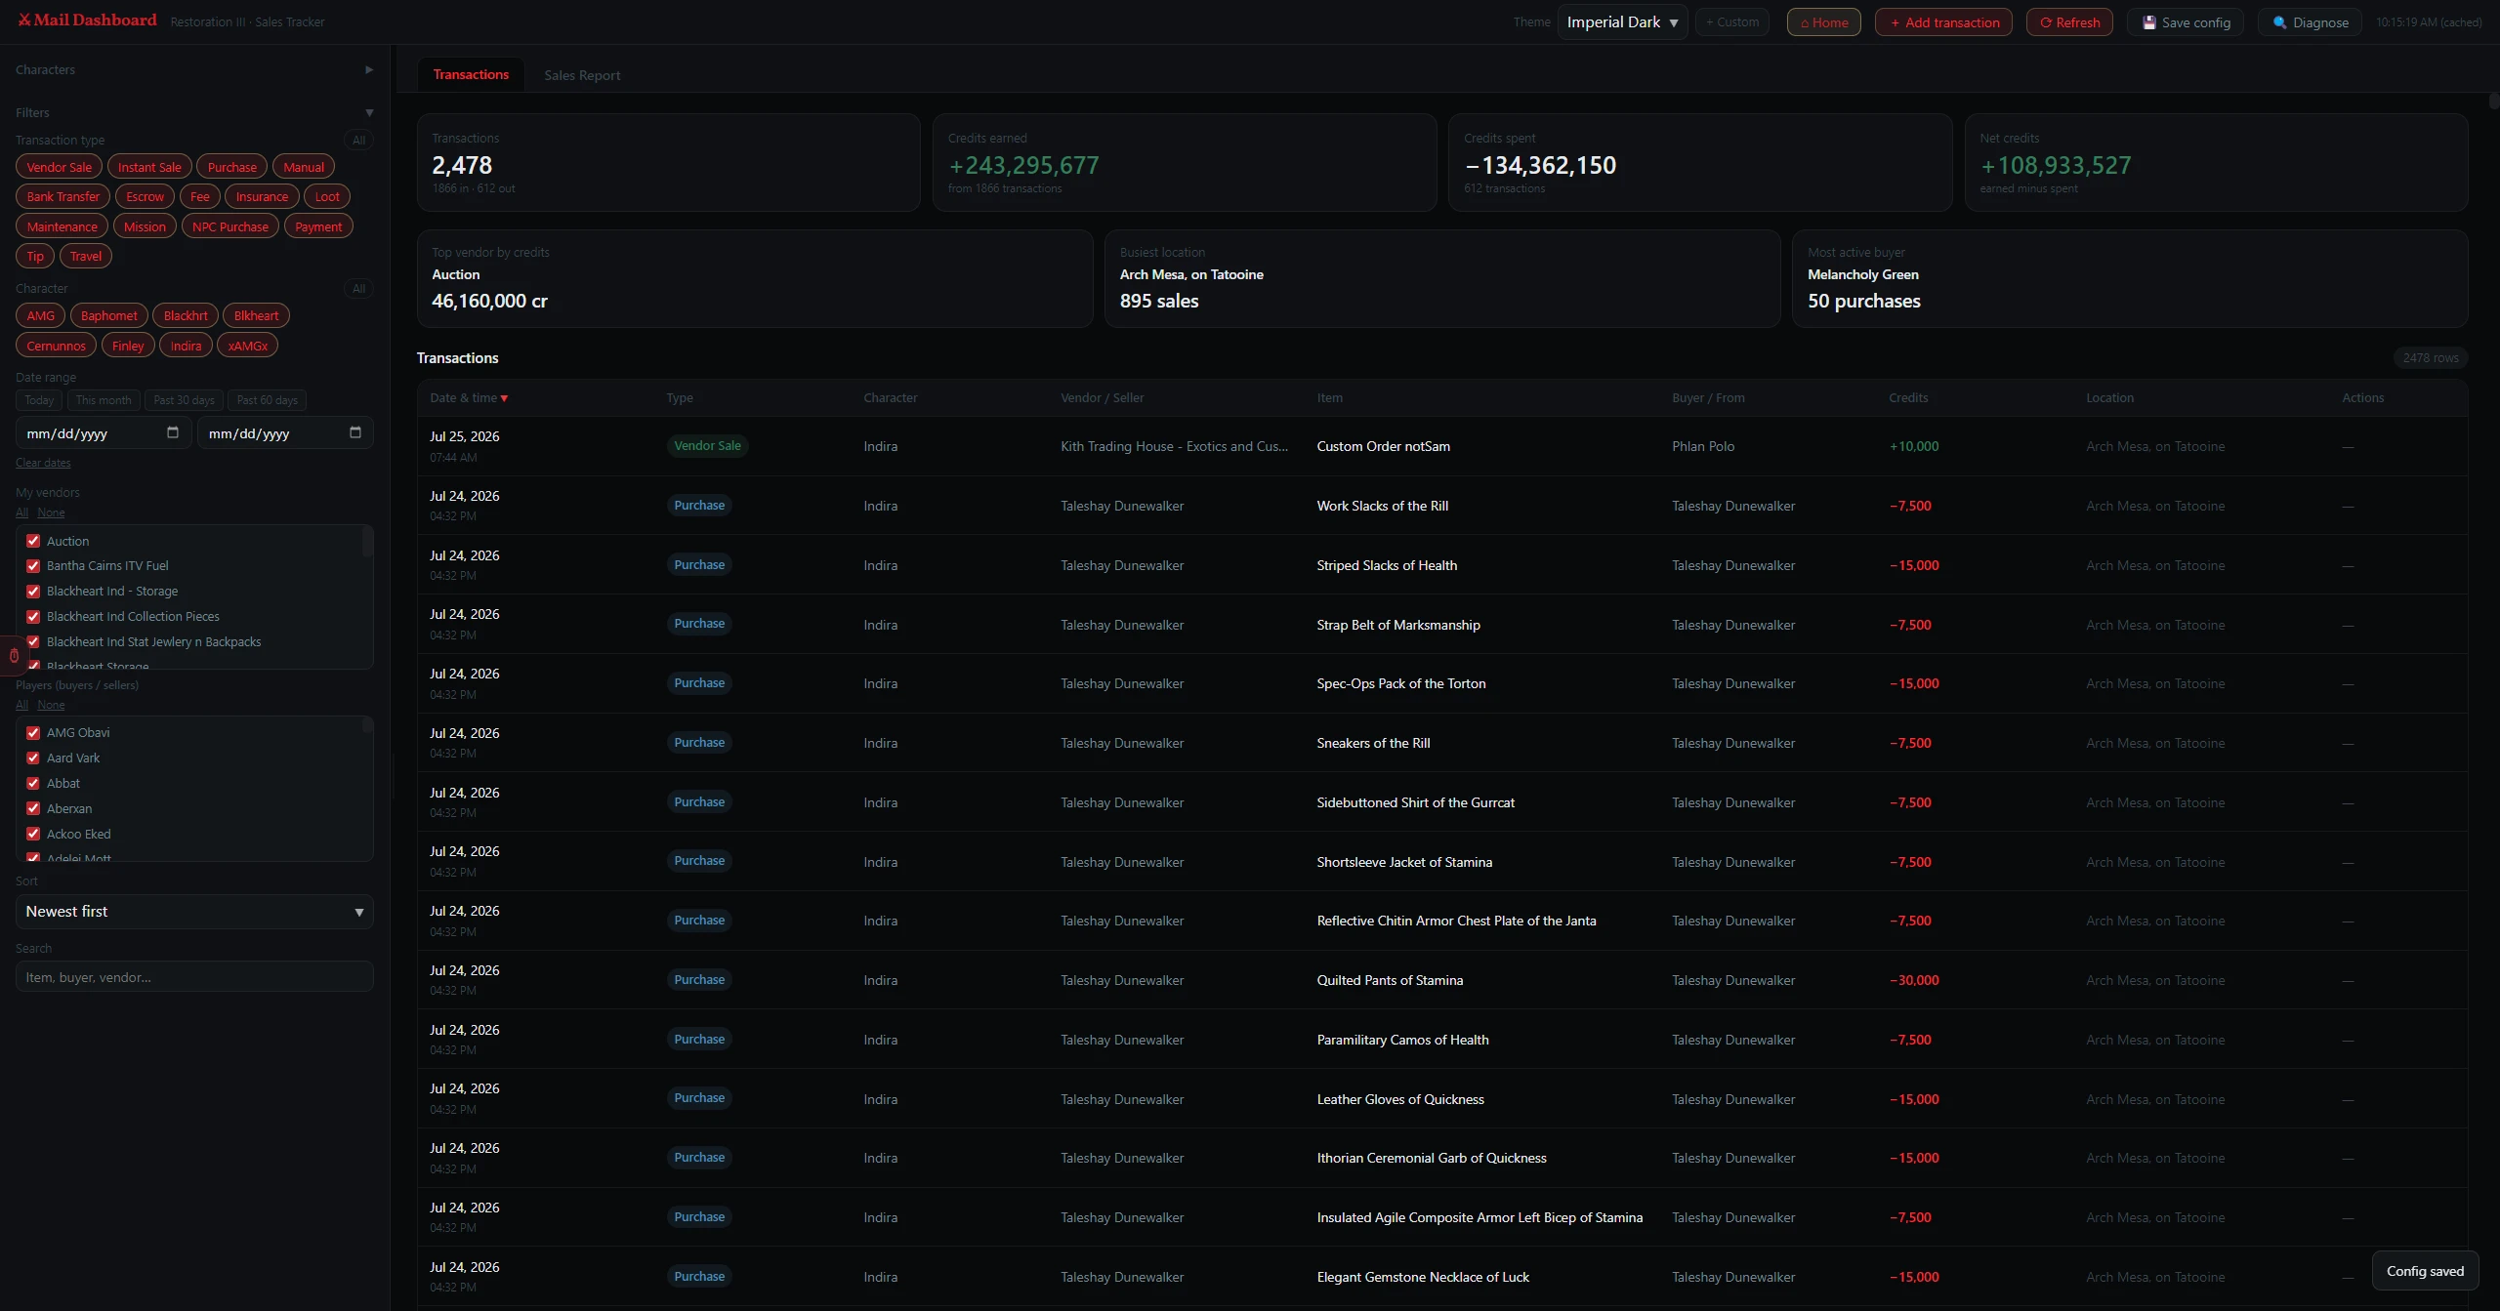Set date range to This month
Screen dimensions: 2500x1311
(104, 400)
